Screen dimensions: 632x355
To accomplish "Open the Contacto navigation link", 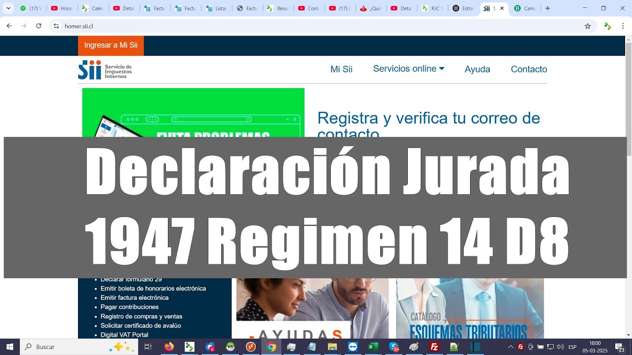I will [529, 70].
